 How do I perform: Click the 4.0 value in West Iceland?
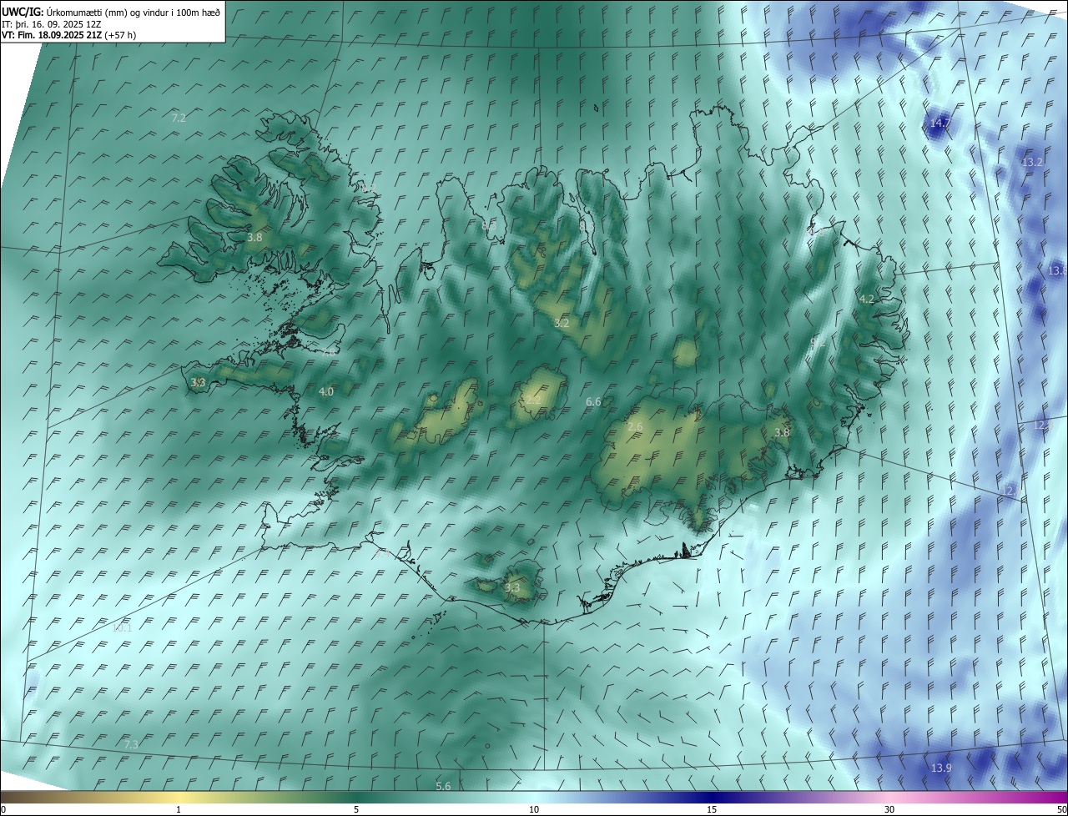click(x=326, y=391)
